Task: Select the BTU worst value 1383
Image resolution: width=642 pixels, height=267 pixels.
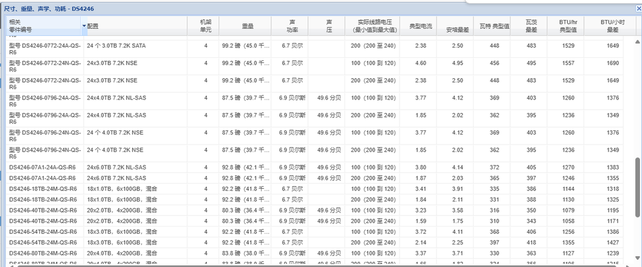Action: [x=612, y=168]
